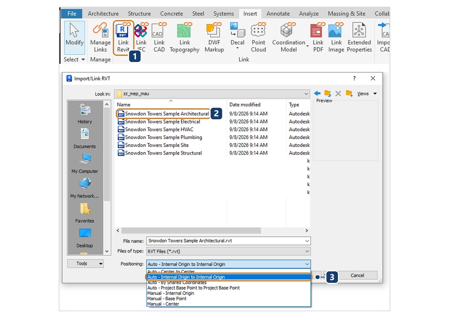Click the Import CAD tool

(x=383, y=37)
